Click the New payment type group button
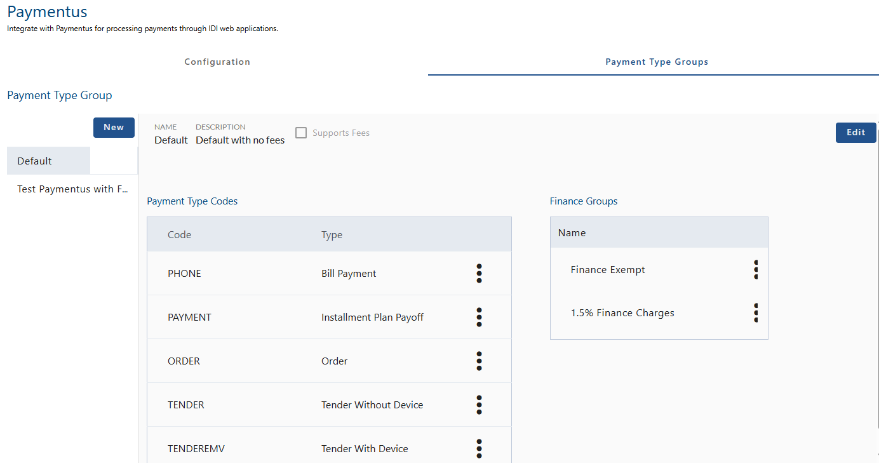This screenshot has width=879, height=475. tap(114, 127)
